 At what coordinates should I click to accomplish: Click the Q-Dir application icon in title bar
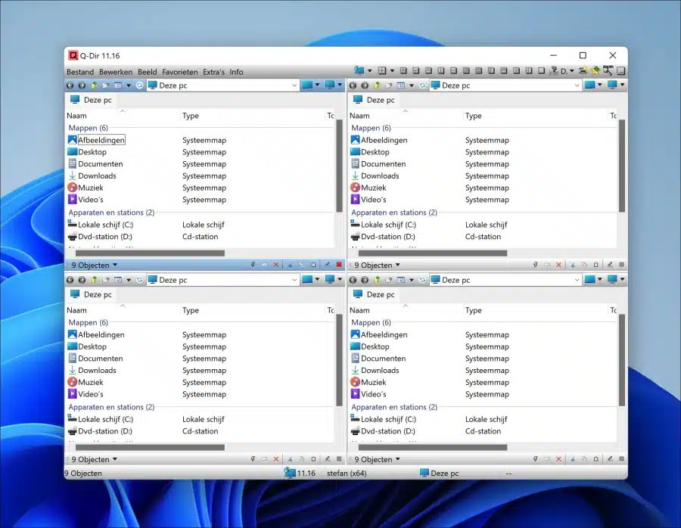73,55
